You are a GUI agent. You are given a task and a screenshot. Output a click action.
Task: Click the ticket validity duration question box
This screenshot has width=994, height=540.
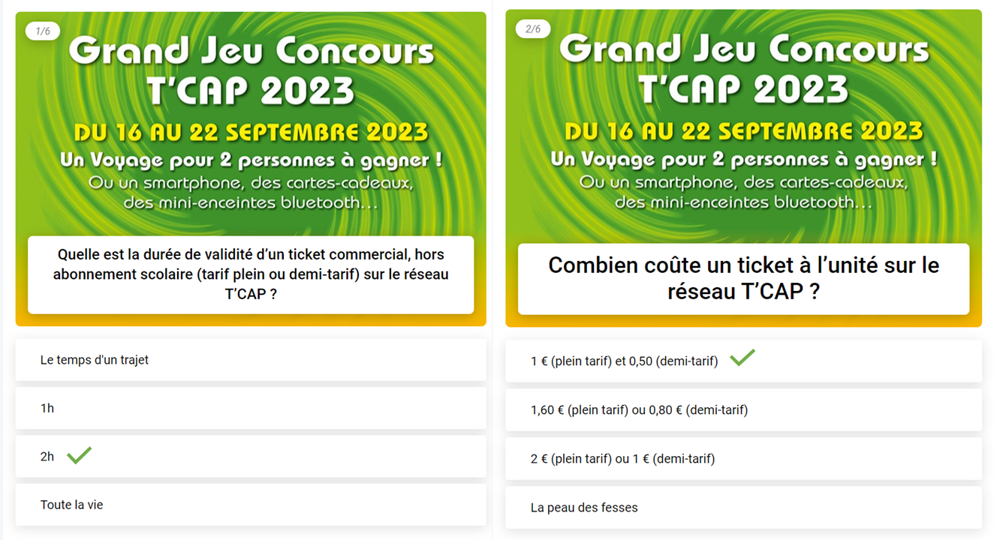pos(251,274)
